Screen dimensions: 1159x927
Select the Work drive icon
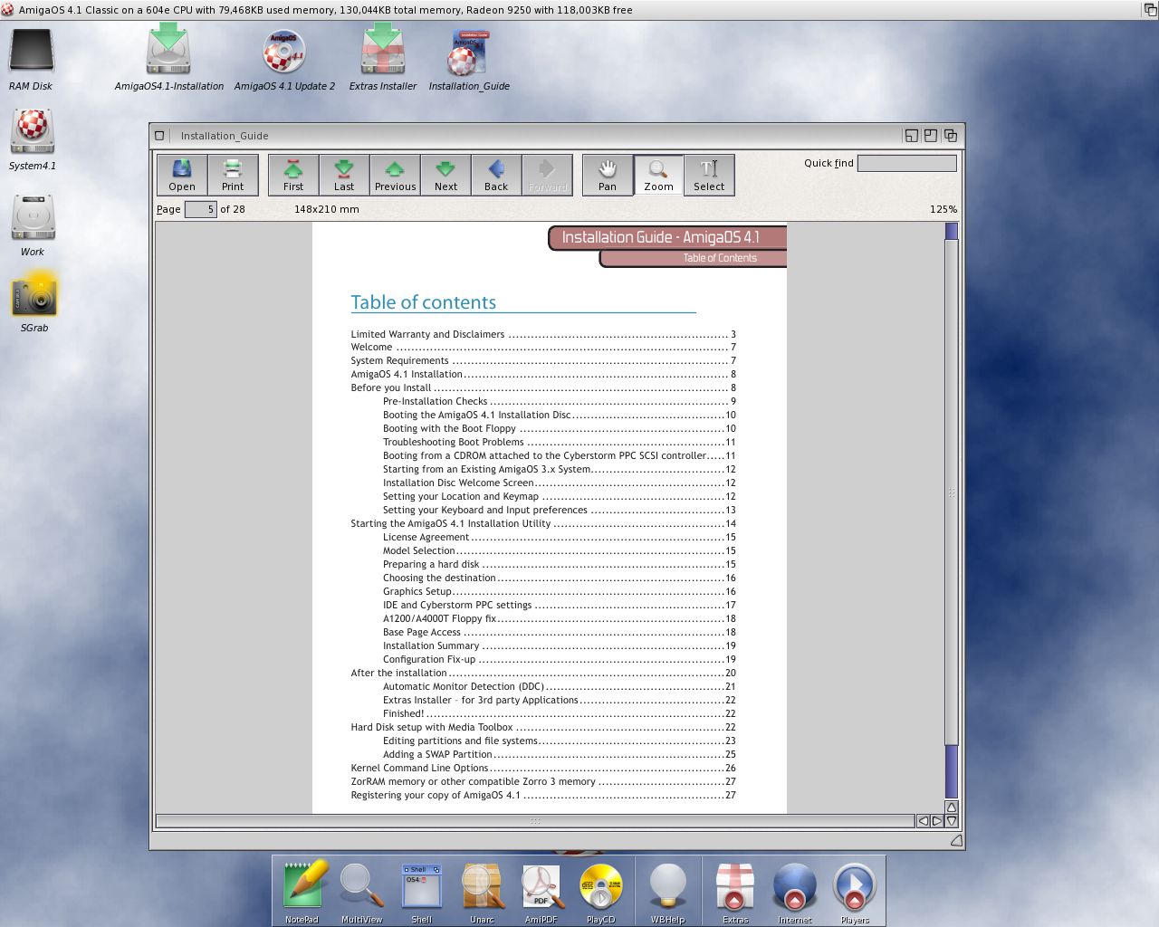33,226
